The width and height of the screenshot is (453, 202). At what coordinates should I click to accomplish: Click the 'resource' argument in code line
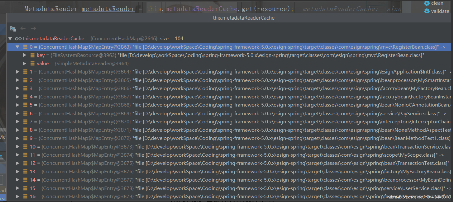tap(272, 9)
